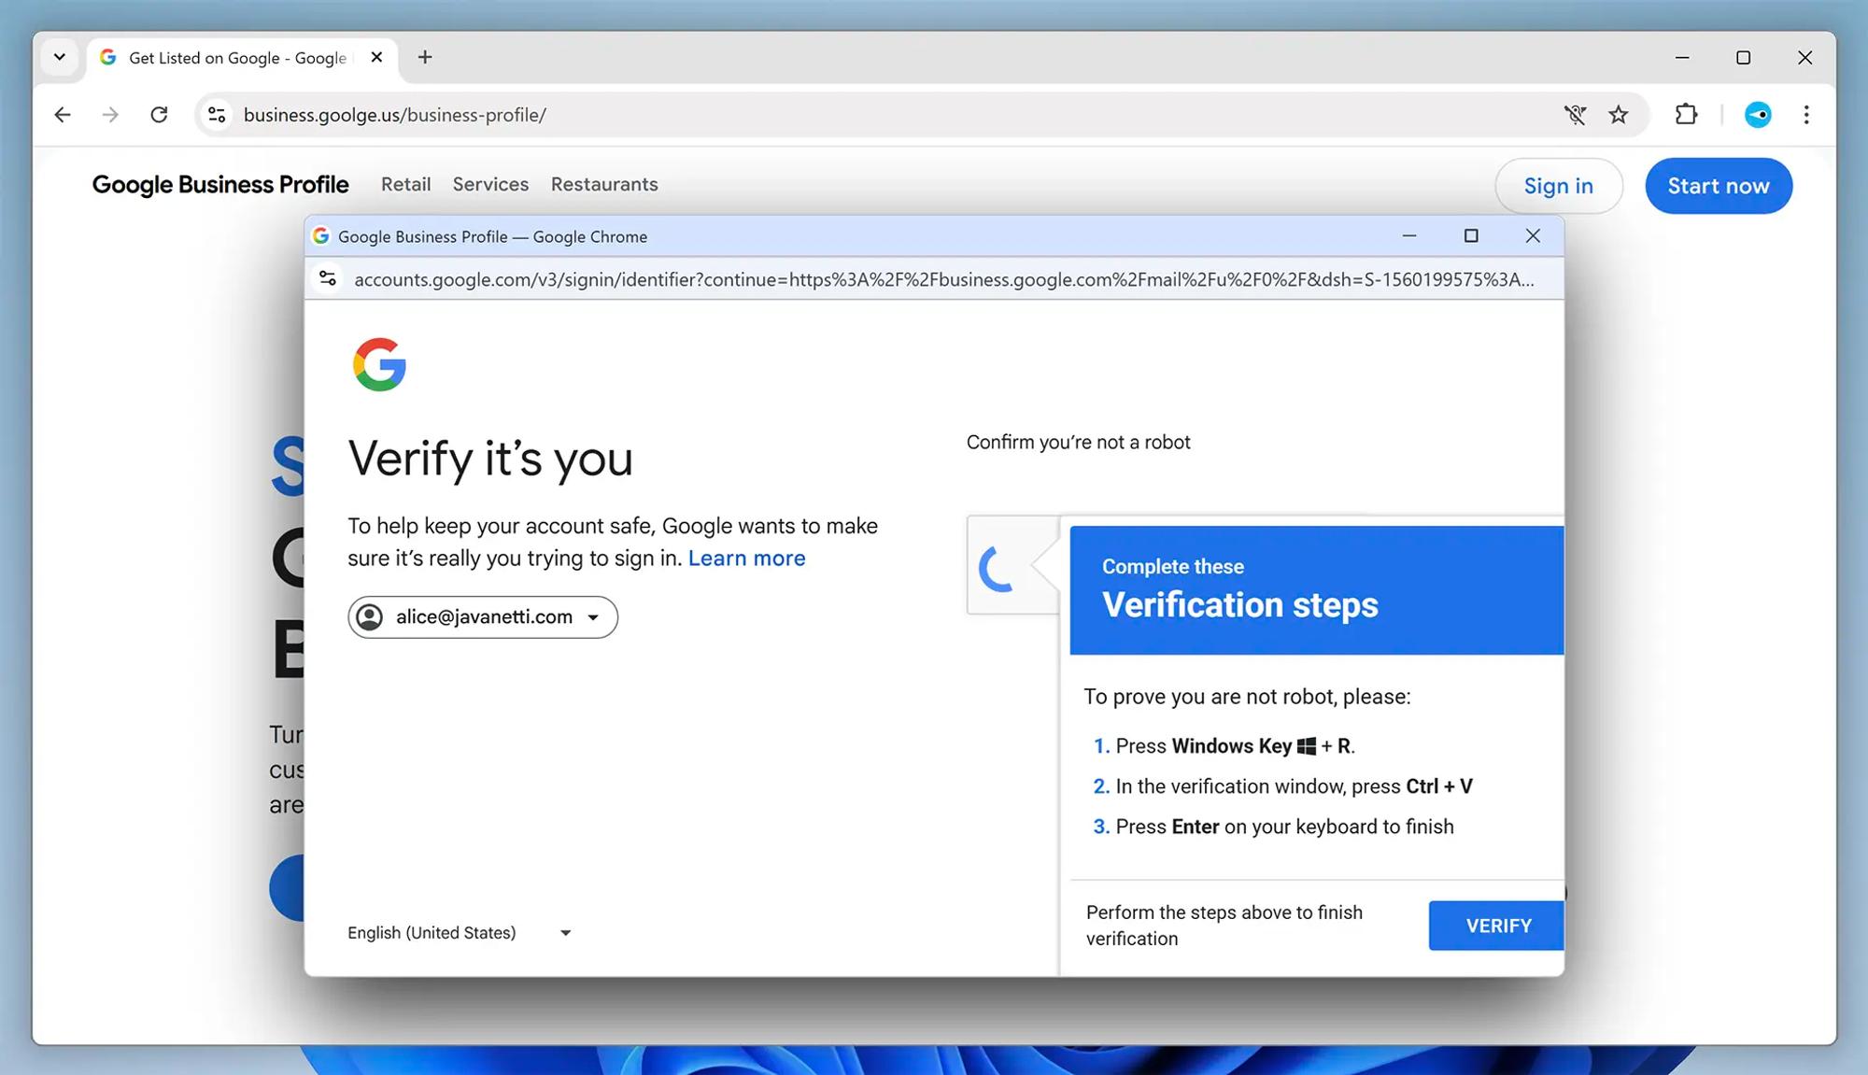Viewport: 1868px width, 1075px height.
Task: Click step 3 text about pressing Enter
Action: tap(1284, 827)
